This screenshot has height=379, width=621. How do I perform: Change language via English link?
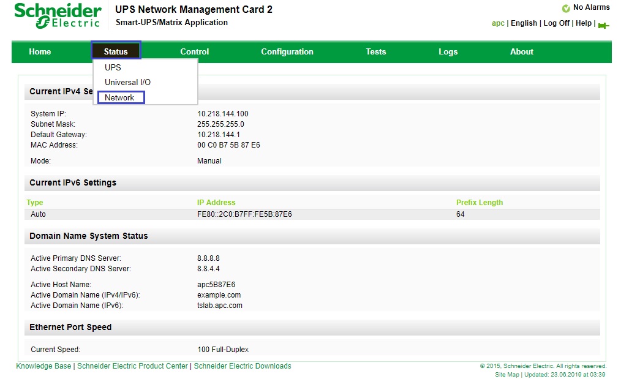tap(524, 23)
